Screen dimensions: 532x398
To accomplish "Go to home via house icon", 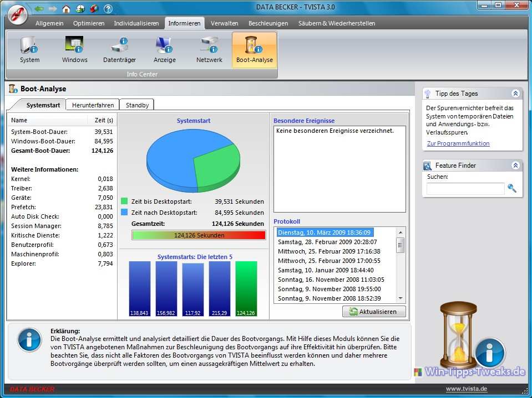I will [66, 8].
